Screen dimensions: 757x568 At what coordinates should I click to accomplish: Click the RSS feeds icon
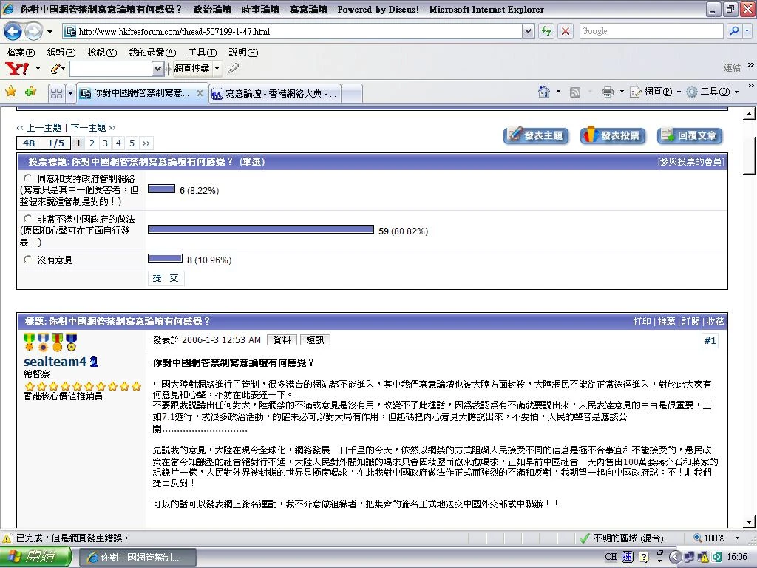point(574,92)
